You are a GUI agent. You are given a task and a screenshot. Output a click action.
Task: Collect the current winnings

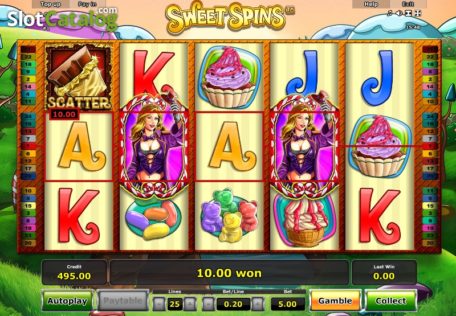(x=390, y=301)
